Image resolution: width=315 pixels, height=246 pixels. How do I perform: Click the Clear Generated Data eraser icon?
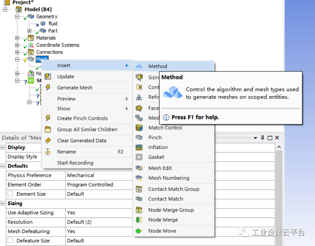click(x=48, y=140)
